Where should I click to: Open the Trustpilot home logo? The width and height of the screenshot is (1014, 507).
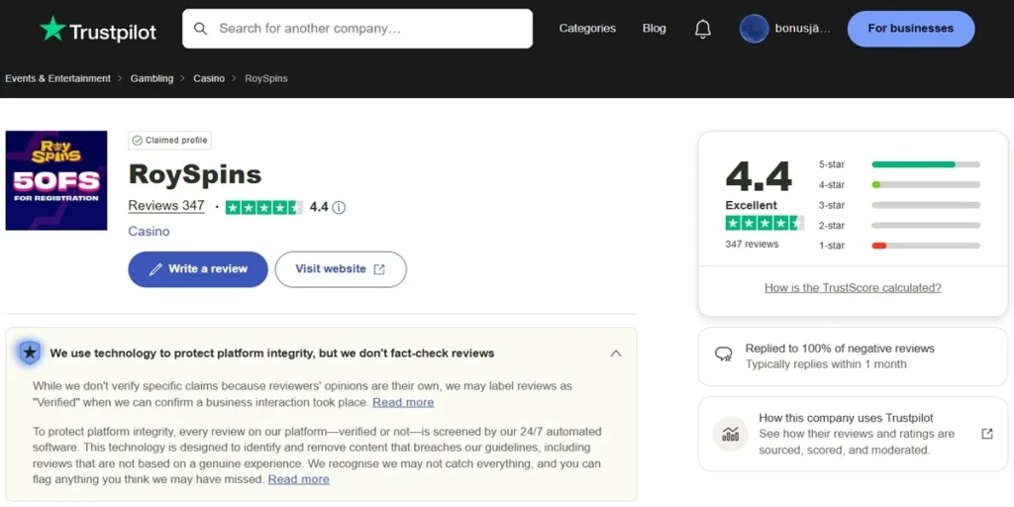click(98, 29)
